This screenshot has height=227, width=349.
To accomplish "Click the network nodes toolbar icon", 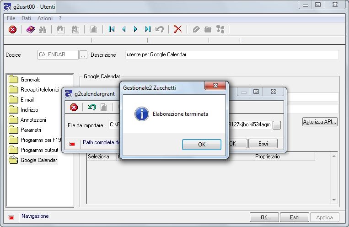I will point(220,29).
